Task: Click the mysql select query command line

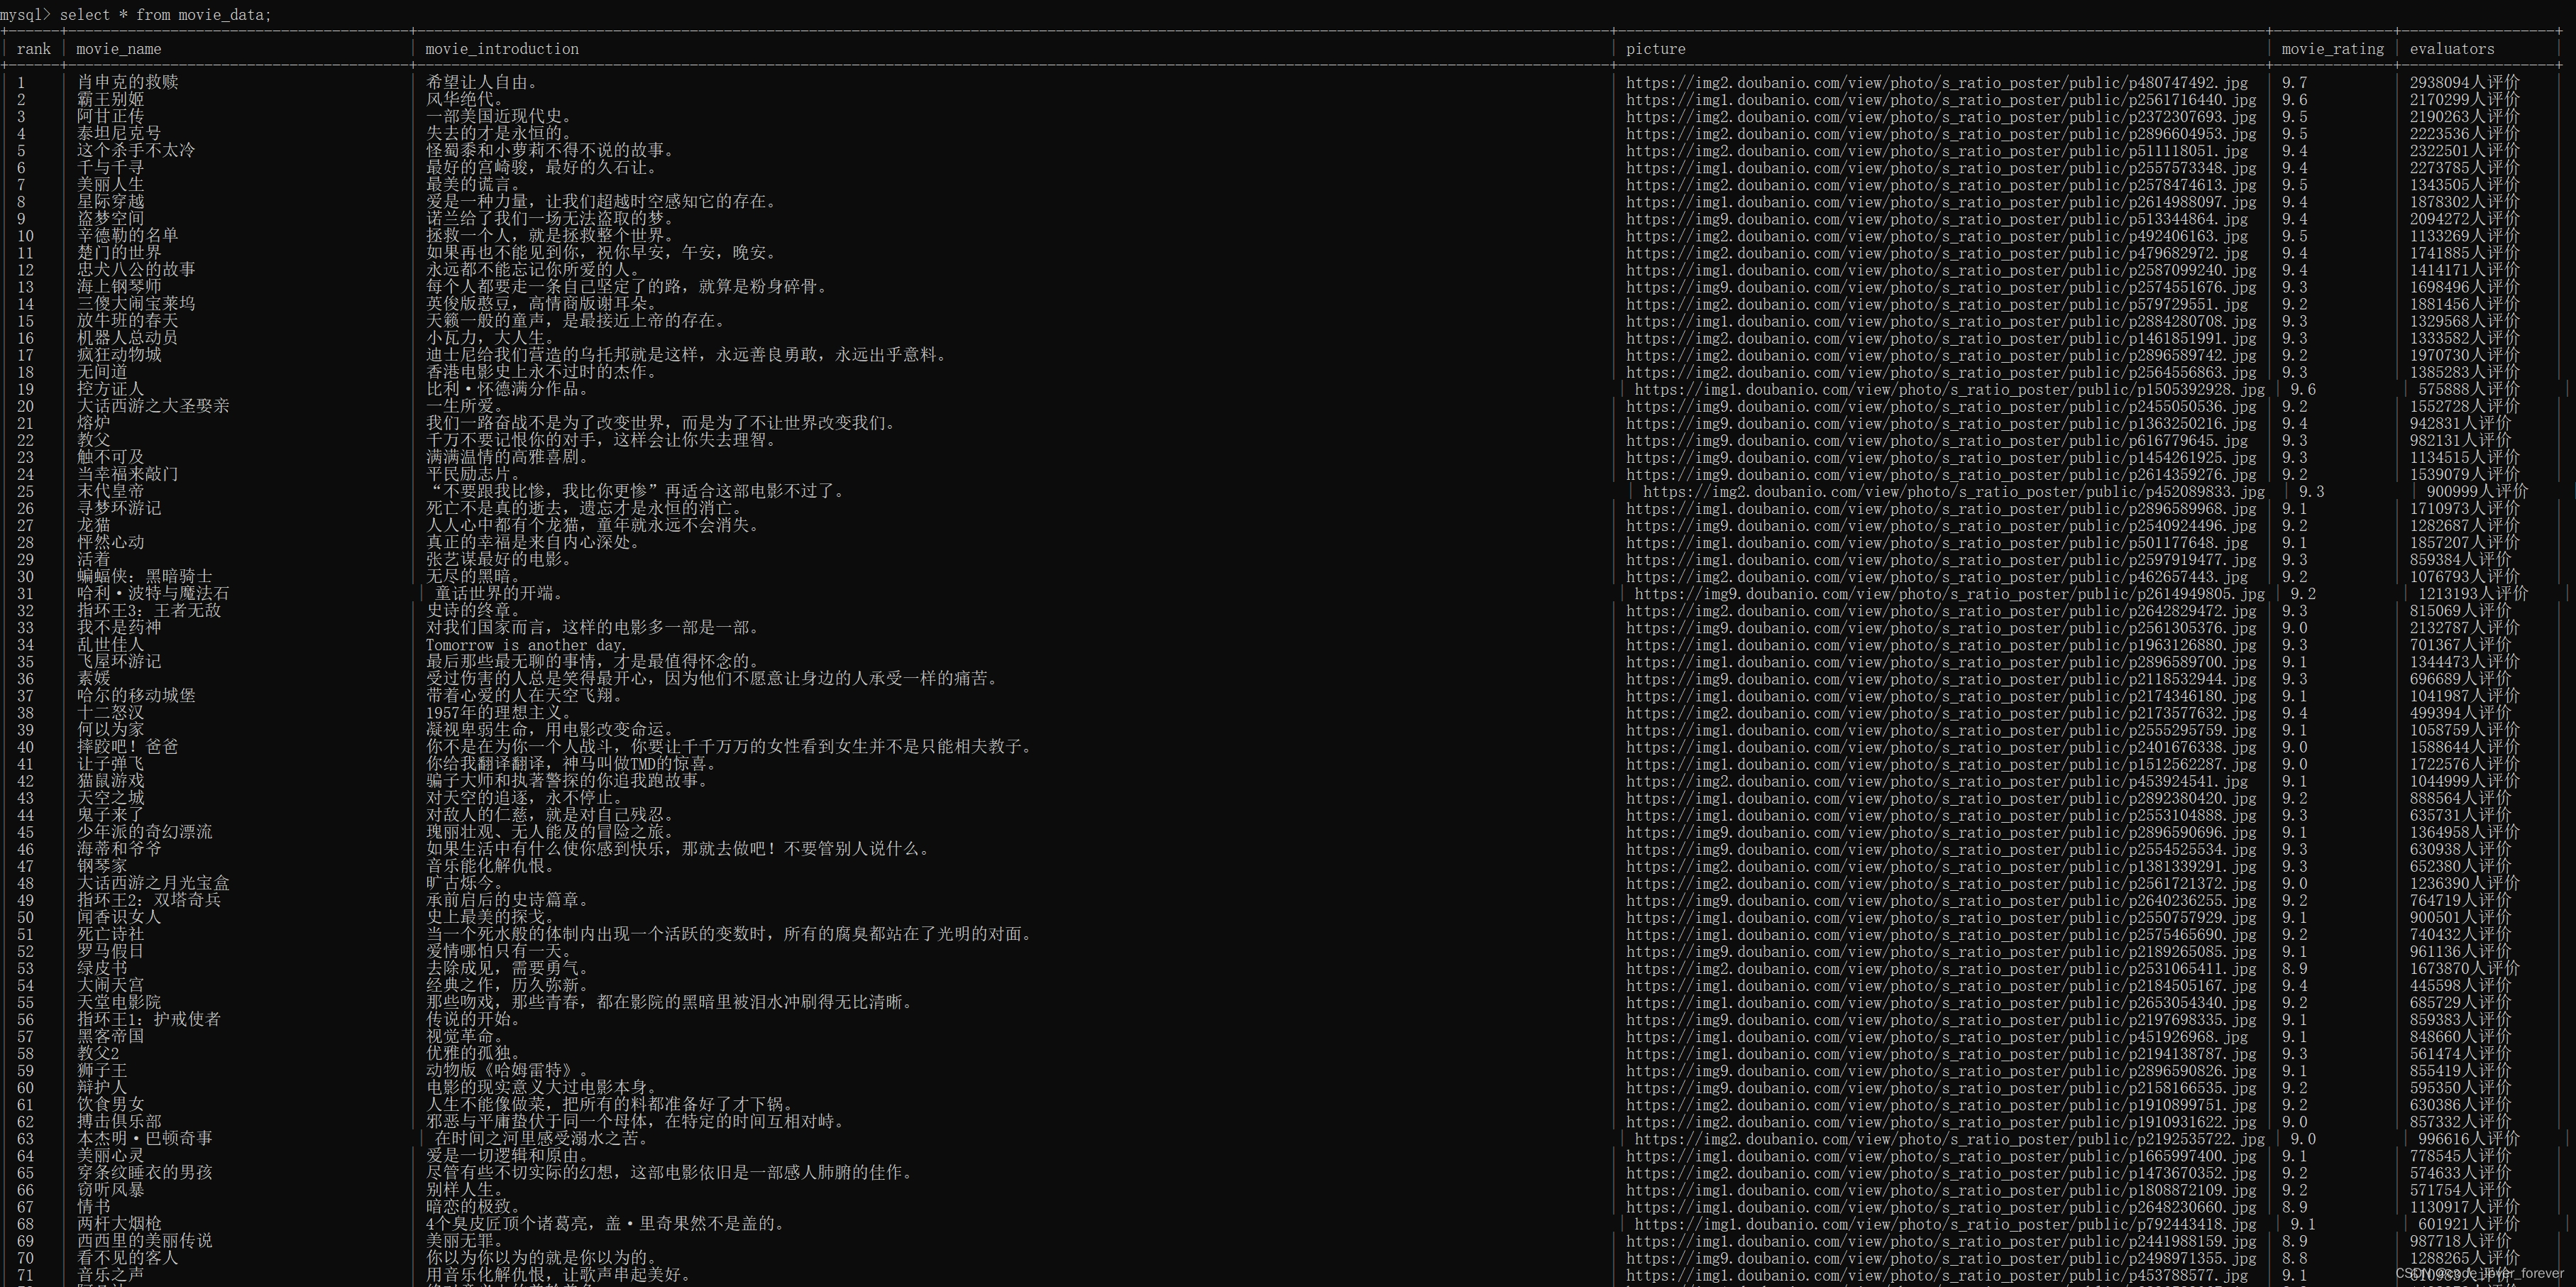Action: click(136, 14)
